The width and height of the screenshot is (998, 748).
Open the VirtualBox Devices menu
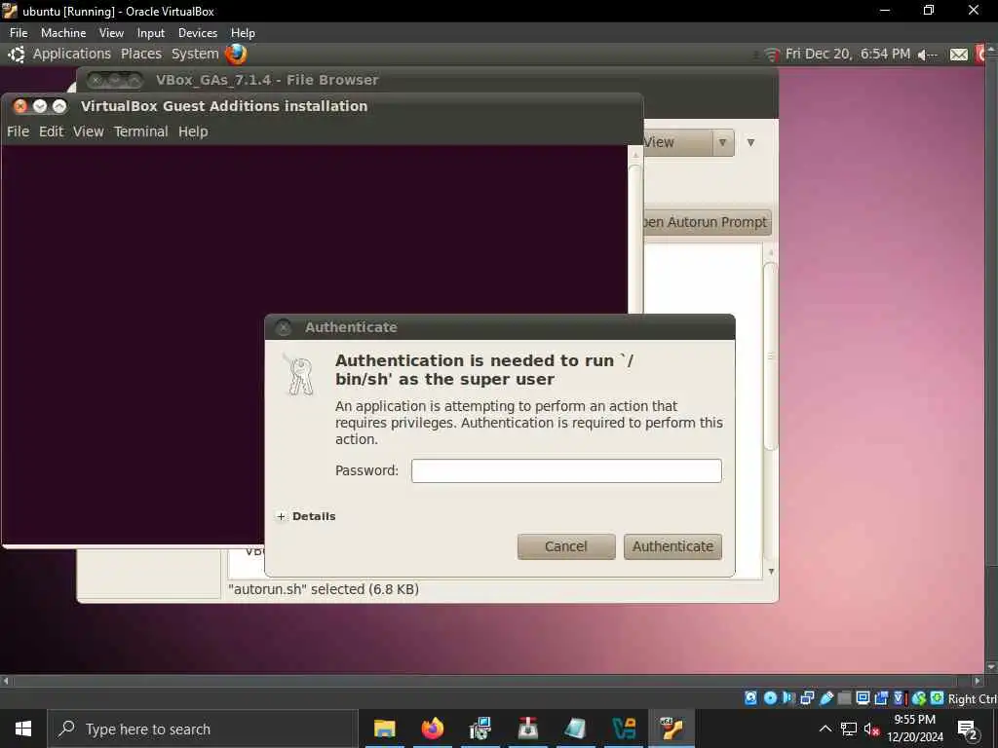[x=197, y=33]
